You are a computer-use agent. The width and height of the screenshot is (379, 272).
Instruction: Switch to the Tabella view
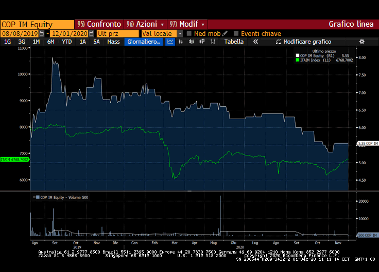tap(234, 42)
